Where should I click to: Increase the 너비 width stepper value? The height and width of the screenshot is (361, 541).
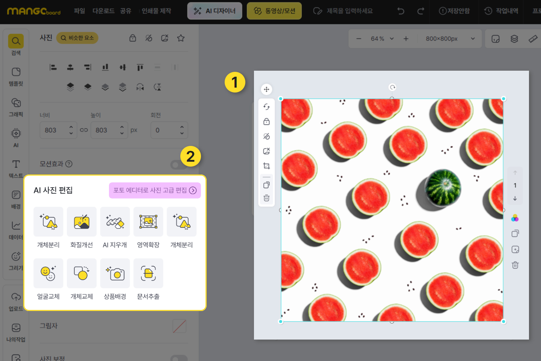point(71,127)
